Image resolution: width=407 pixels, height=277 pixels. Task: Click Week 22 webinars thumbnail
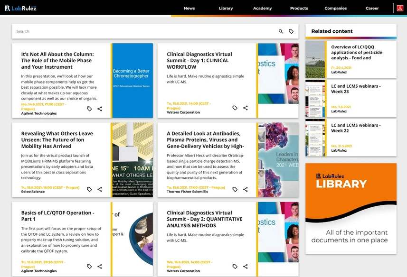pos(315,138)
